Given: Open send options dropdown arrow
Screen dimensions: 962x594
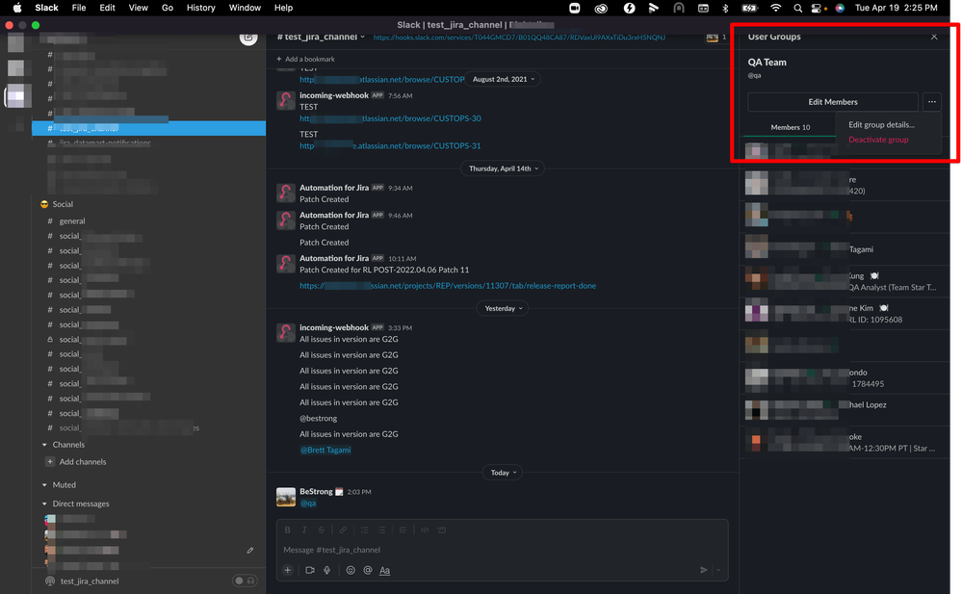Looking at the screenshot, I should 718,570.
